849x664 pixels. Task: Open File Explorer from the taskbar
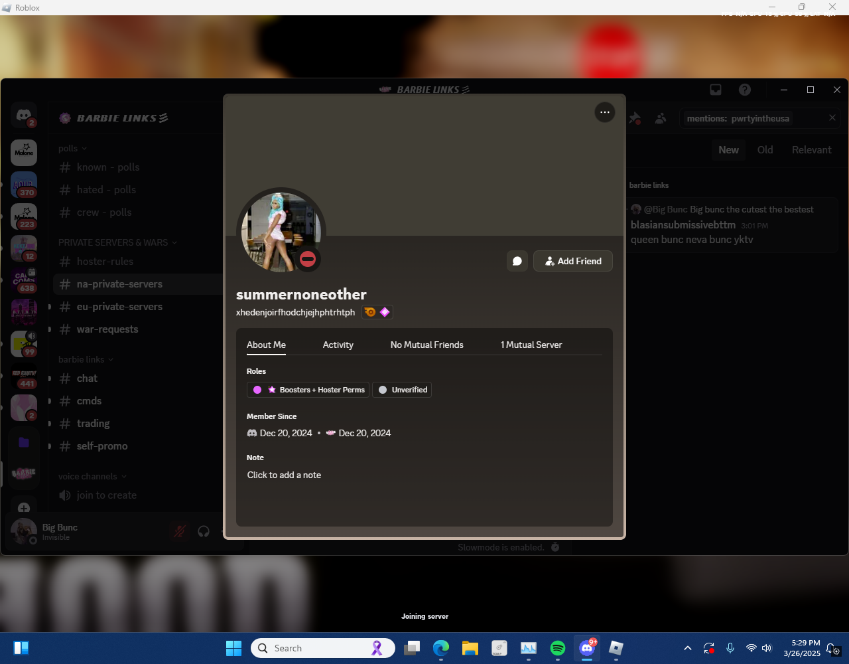(x=470, y=648)
